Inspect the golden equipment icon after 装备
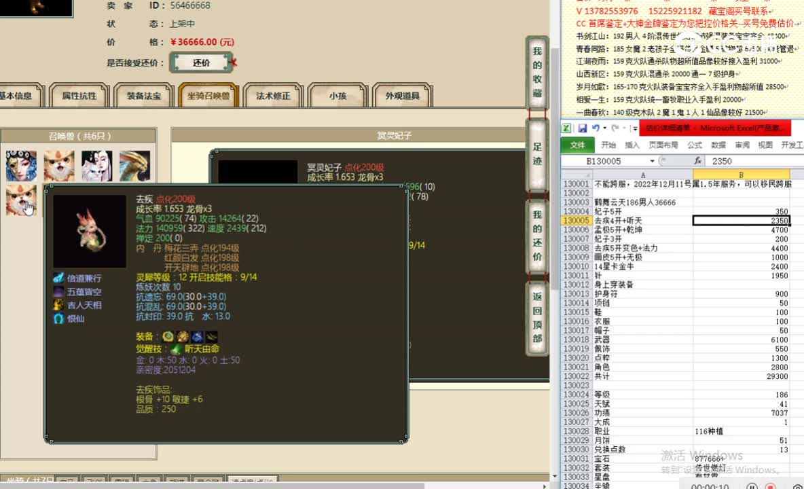The height and width of the screenshot is (489, 804). 183,336
